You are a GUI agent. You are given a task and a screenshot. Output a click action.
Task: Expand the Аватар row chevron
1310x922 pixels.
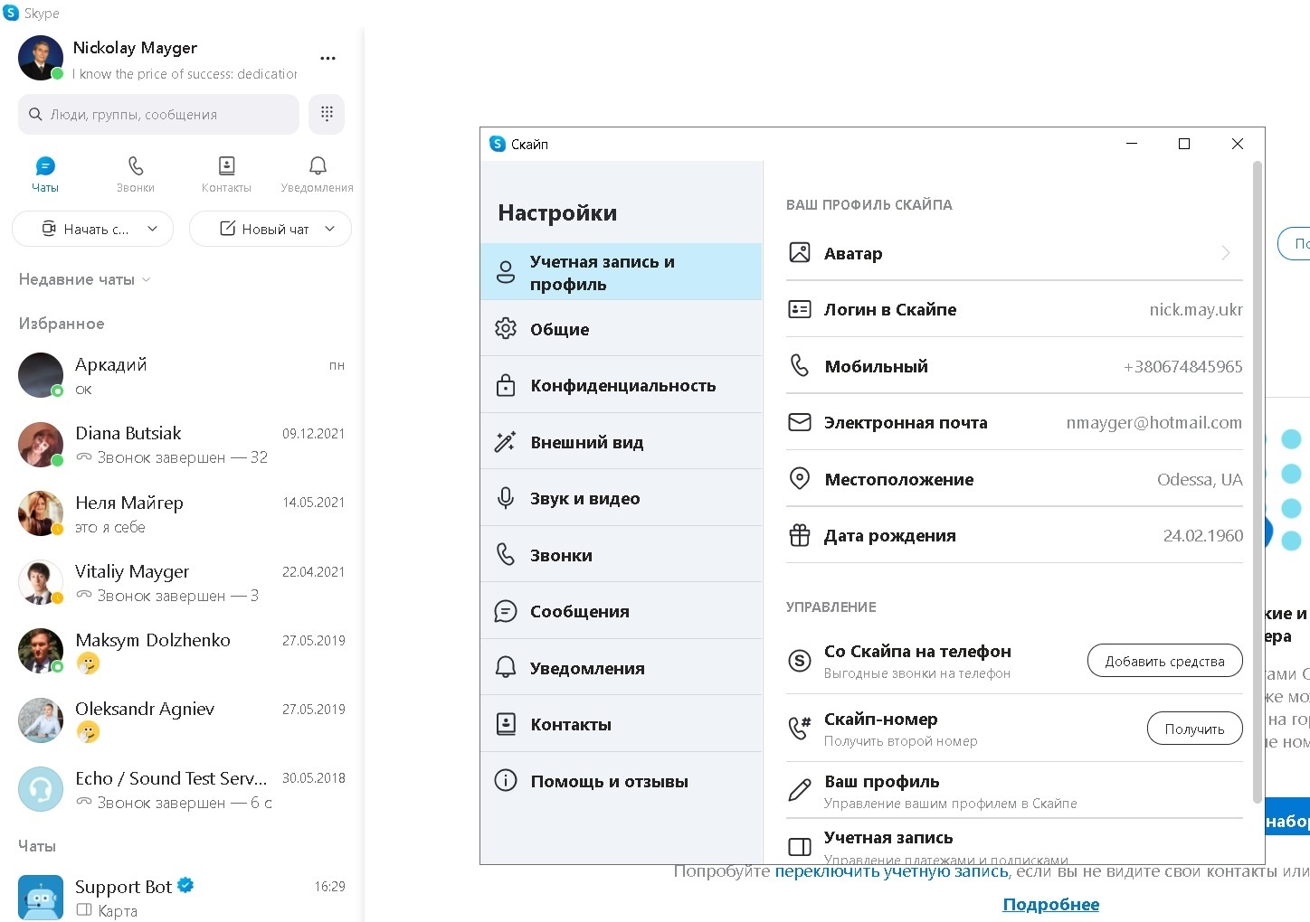coord(1226,253)
